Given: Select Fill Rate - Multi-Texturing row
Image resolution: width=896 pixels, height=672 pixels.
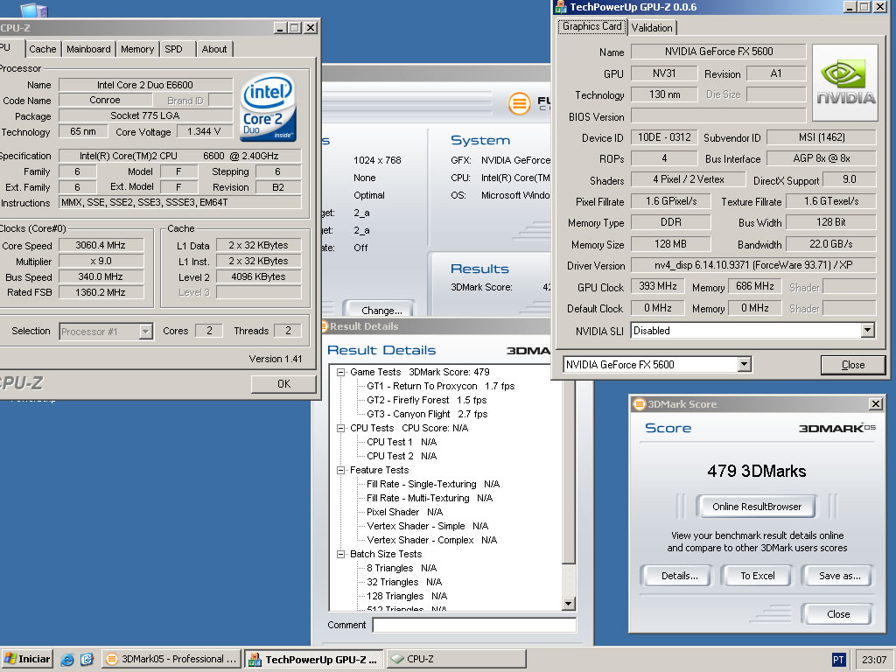Looking at the screenshot, I should (x=430, y=498).
